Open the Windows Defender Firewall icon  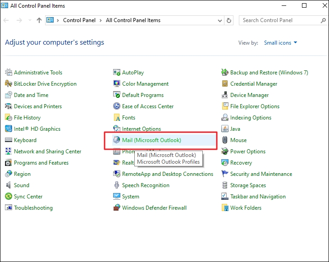click(x=117, y=207)
